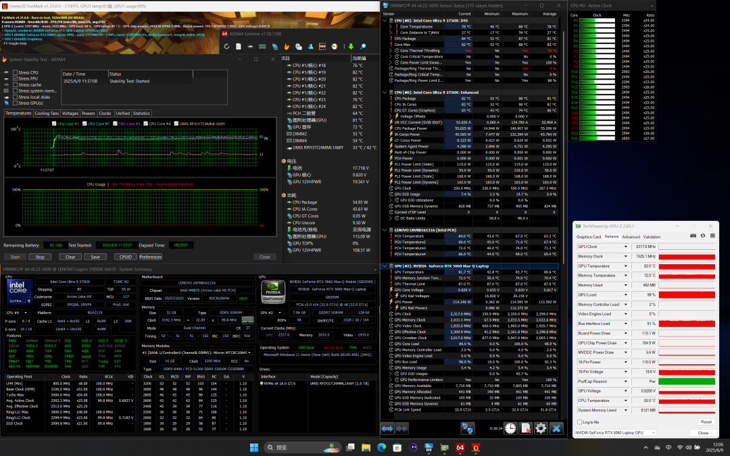Image resolution: width=730 pixels, height=456 pixels.
Task: Click AIDA64 icon in taskbar
Action: pyautogui.click(x=460, y=447)
